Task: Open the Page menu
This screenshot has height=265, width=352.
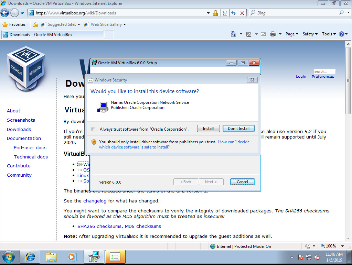Action: pos(292,34)
